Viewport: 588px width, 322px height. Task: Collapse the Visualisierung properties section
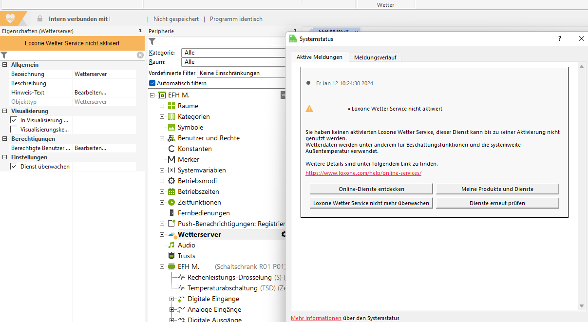(4, 111)
